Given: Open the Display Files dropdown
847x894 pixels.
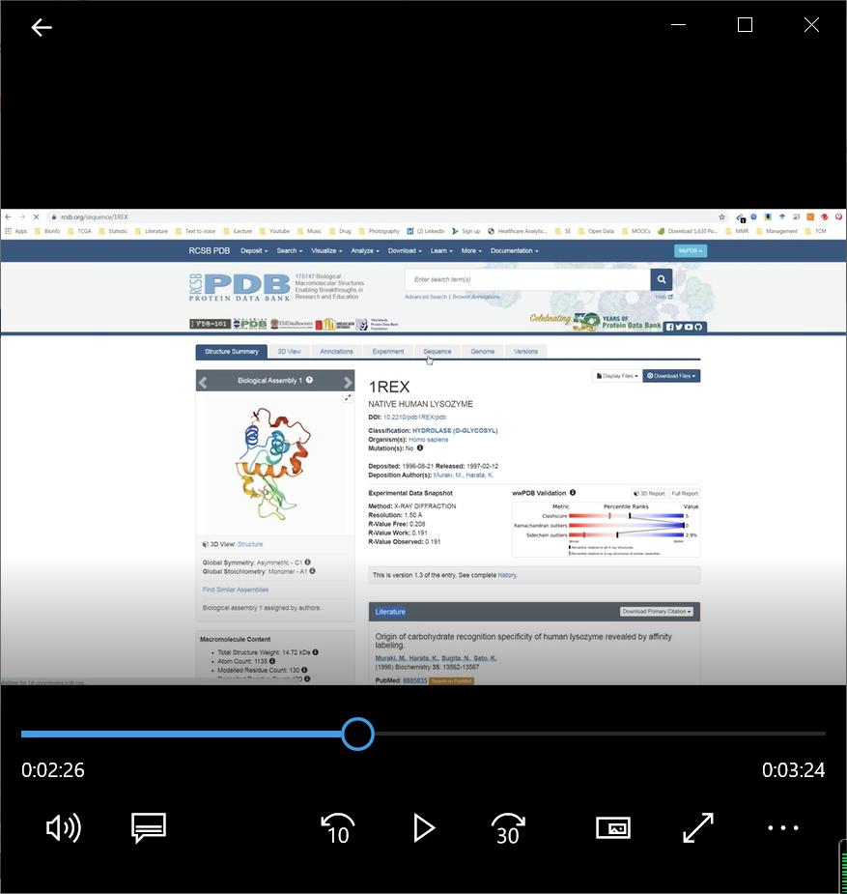Looking at the screenshot, I should [617, 376].
